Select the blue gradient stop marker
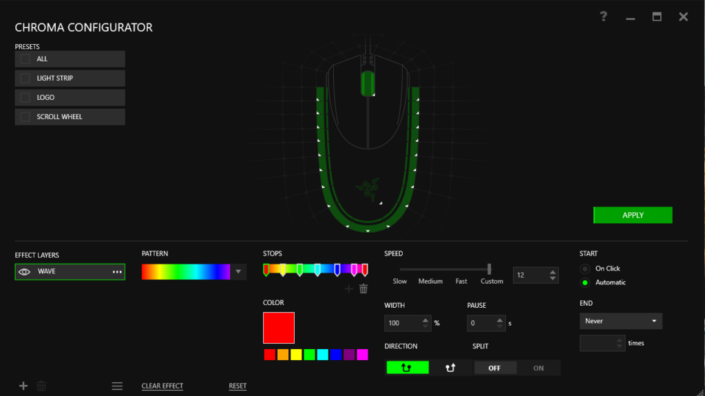Screen dimensions: 705x396 [x=337, y=269]
